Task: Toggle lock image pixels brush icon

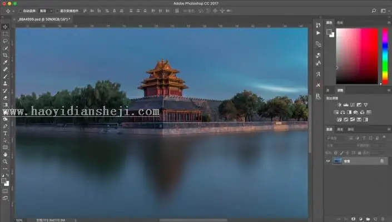Action: point(341,152)
